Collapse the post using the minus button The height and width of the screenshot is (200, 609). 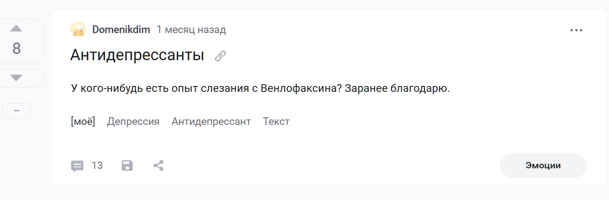coord(16,111)
